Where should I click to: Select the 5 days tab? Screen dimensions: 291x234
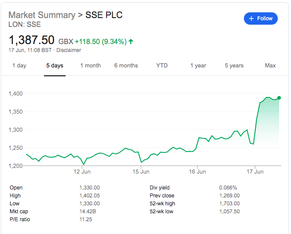point(55,65)
